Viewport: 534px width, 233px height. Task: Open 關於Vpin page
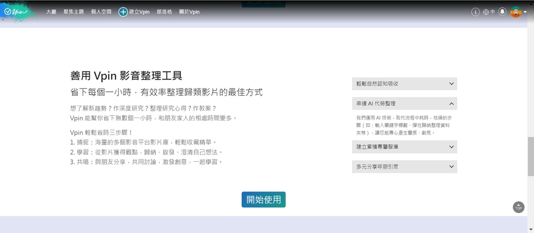point(189,12)
